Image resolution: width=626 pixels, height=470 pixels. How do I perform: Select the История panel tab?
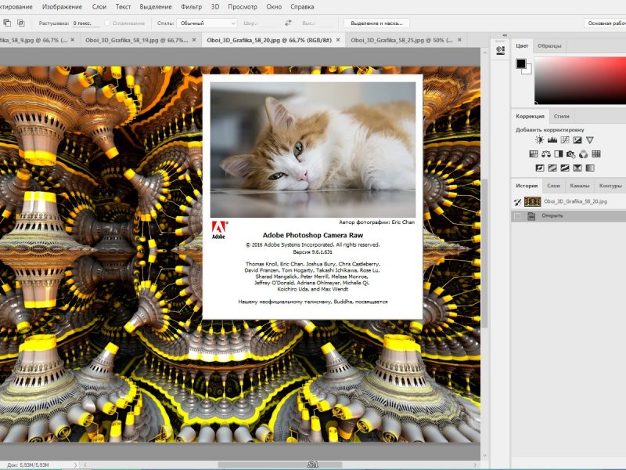point(527,186)
